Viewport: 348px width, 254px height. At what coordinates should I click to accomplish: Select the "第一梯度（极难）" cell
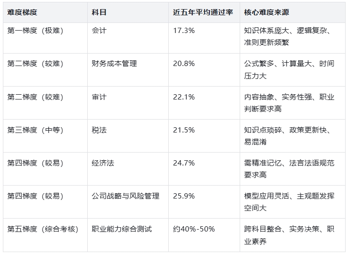[x=35, y=31]
